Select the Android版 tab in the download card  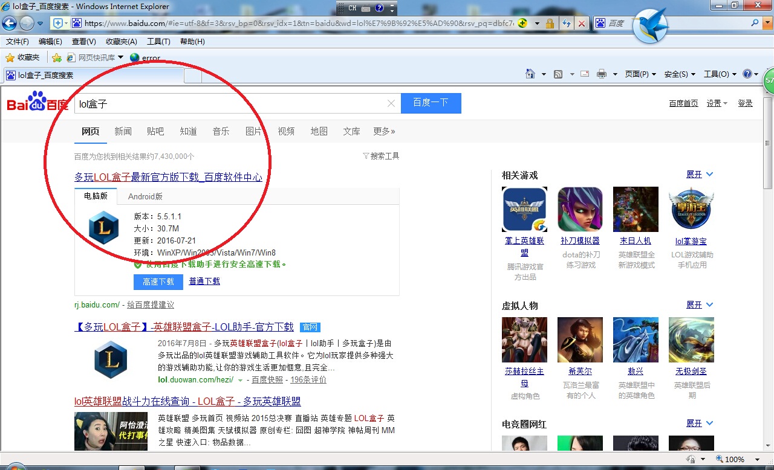coord(145,196)
